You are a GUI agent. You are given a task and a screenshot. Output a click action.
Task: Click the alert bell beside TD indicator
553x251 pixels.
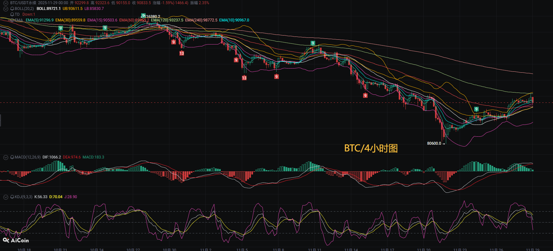coord(12,14)
